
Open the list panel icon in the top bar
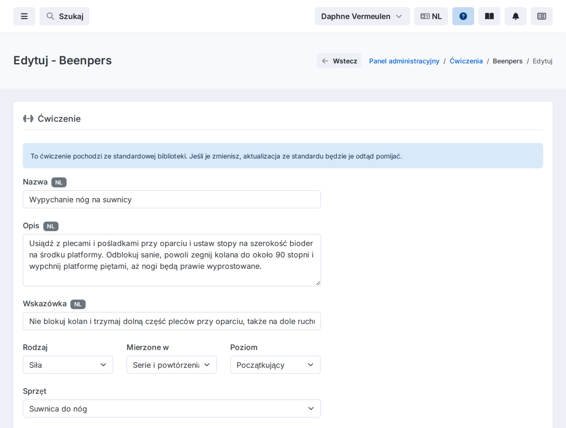542,16
